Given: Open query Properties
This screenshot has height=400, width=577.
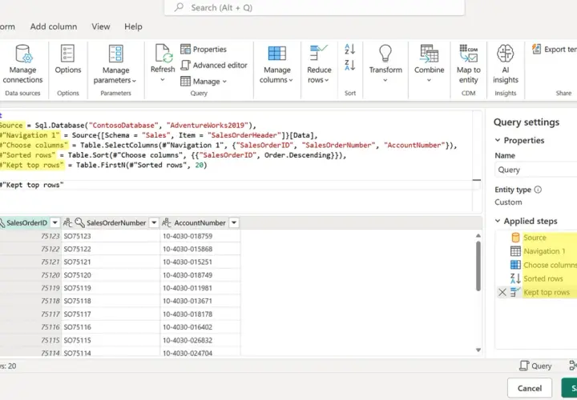Looking at the screenshot, I should pos(204,50).
